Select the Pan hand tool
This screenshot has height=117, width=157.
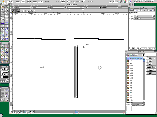[x=3, y=7]
